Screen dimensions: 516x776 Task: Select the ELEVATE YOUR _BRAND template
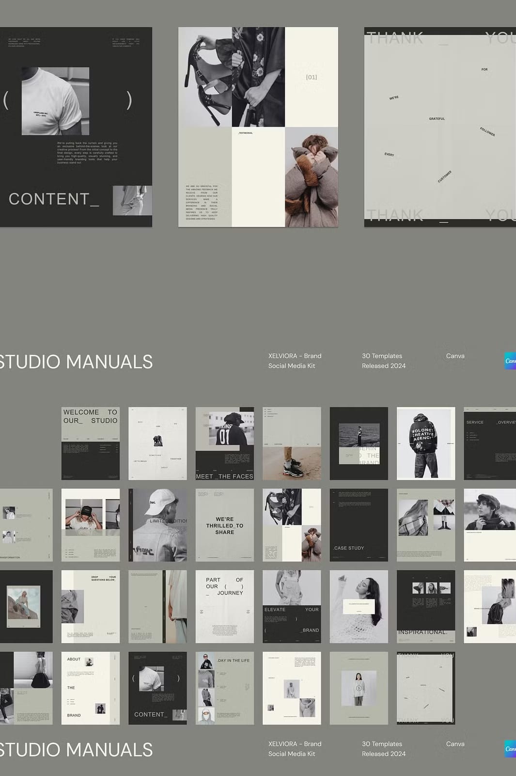click(292, 607)
